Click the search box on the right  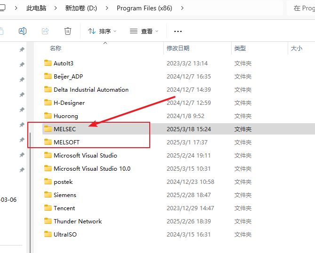coord(301,8)
